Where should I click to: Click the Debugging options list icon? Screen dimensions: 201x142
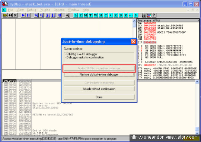coord(144,15)
